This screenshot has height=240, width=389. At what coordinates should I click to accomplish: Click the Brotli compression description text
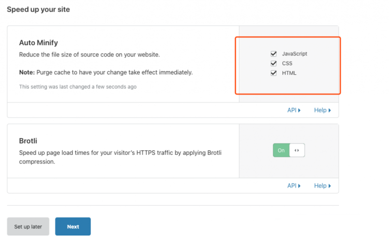tap(121, 157)
